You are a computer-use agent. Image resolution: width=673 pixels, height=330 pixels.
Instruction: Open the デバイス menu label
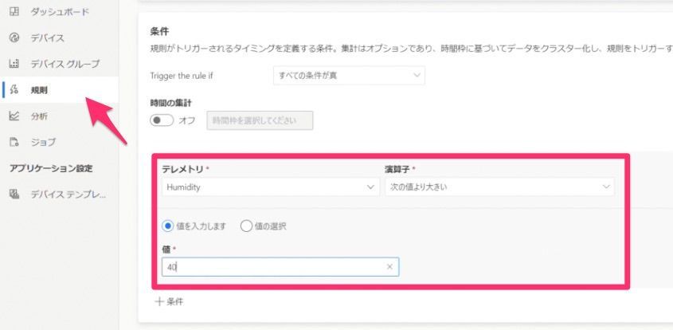[x=48, y=38]
